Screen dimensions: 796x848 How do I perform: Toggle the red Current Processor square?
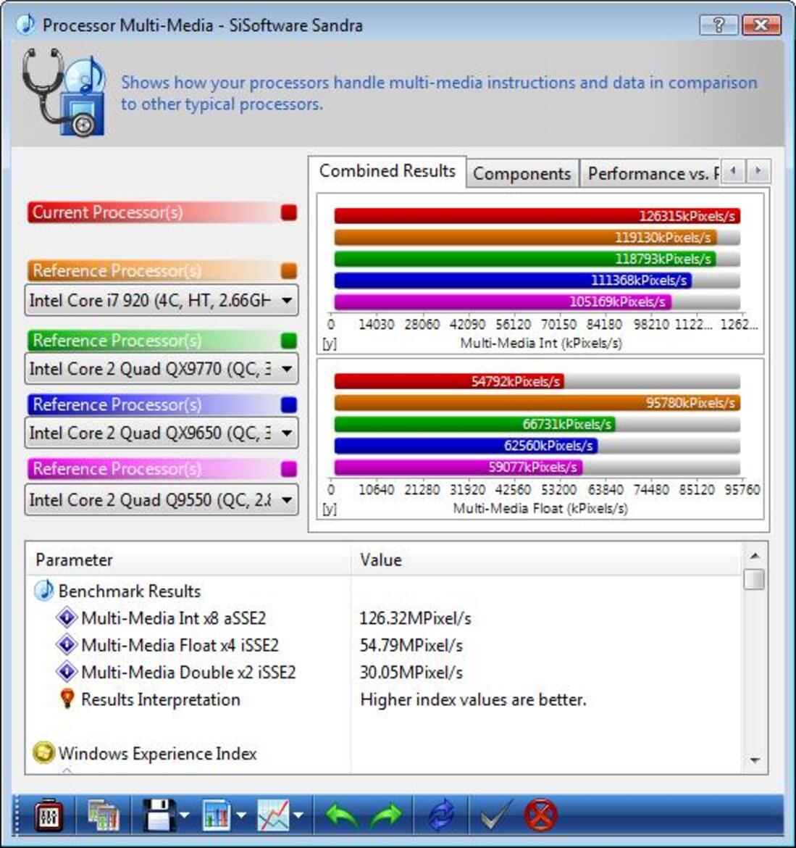(x=289, y=212)
